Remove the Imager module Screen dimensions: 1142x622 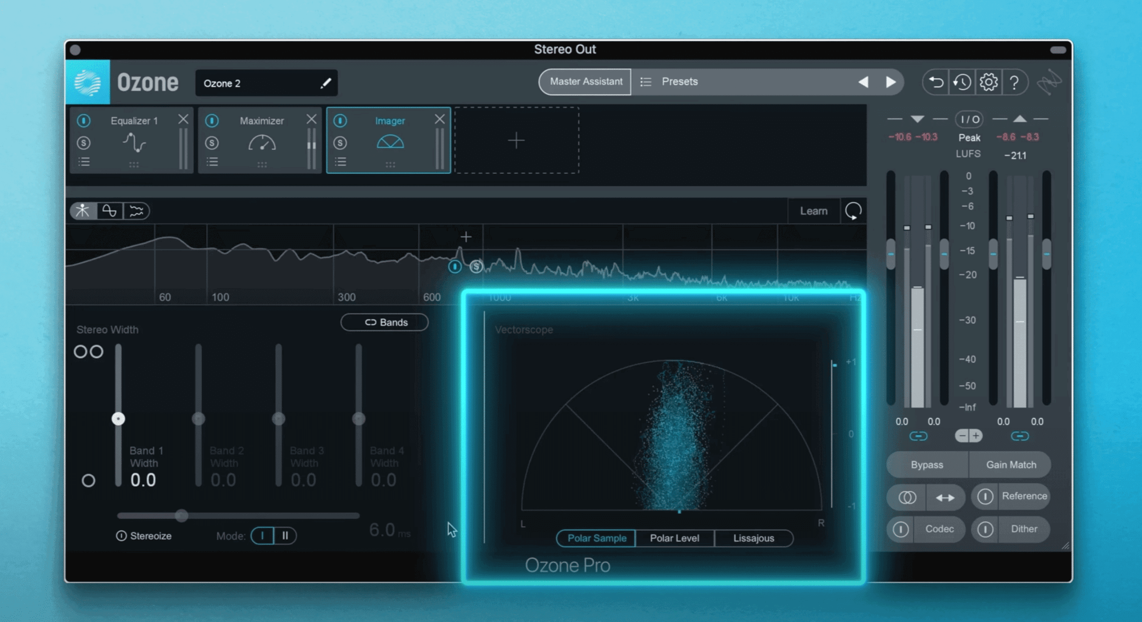[x=440, y=119]
